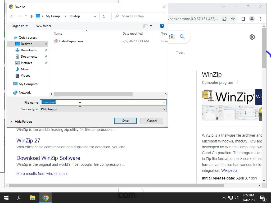Open Download WinZip Software link
Screen dimensions: 271x203
click(48, 158)
